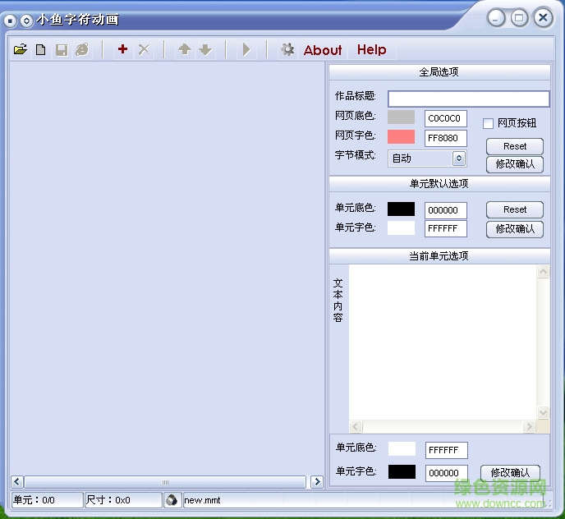Open the About menu item

tap(323, 50)
